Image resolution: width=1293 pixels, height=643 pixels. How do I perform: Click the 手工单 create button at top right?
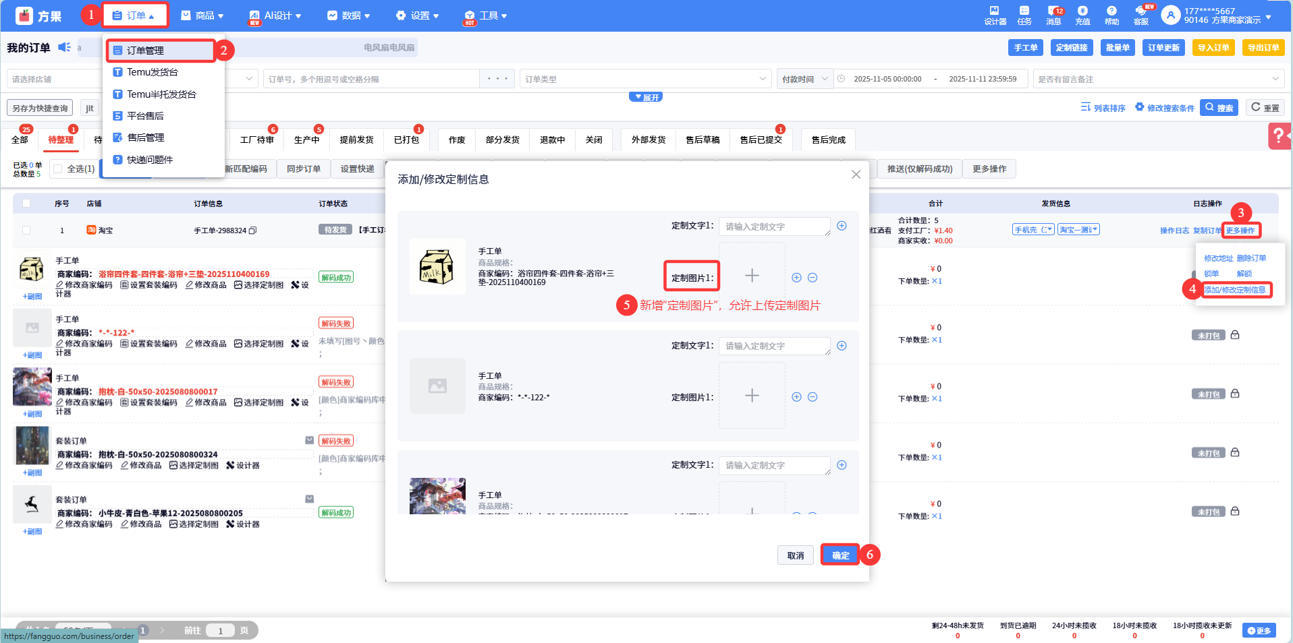click(x=1026, y=47)
